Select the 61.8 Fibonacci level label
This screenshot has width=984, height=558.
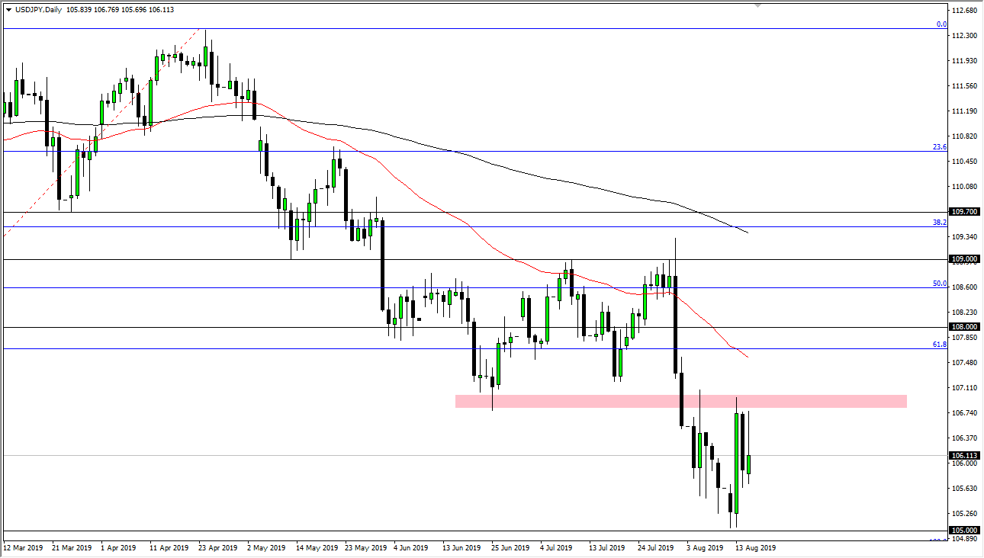pyautogui.click(x=941, y=345)
